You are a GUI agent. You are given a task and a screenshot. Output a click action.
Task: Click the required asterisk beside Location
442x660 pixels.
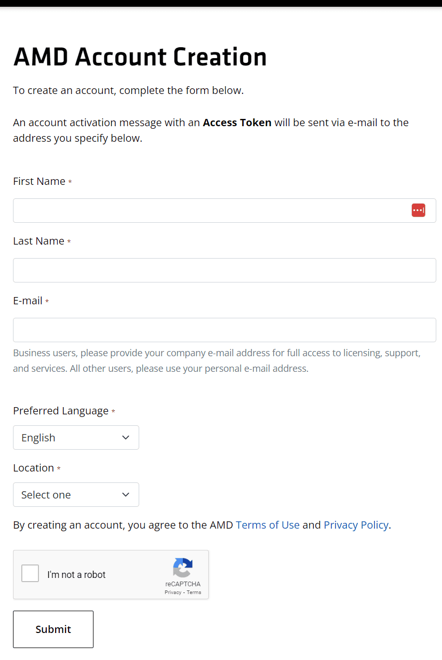click(x=57, y=468)
